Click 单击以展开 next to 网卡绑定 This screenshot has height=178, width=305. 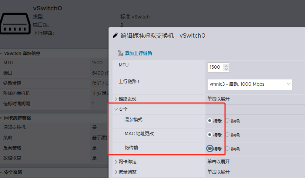(218, 161)
